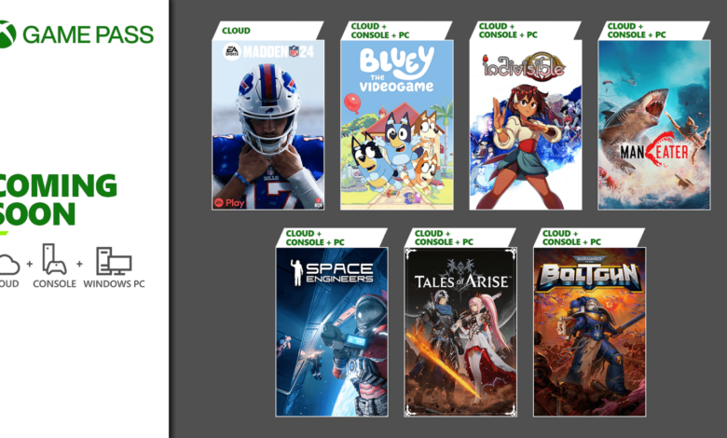Open the Tales of Arise cover
Viewport: 727px width, 438px height.
(460, 332)
